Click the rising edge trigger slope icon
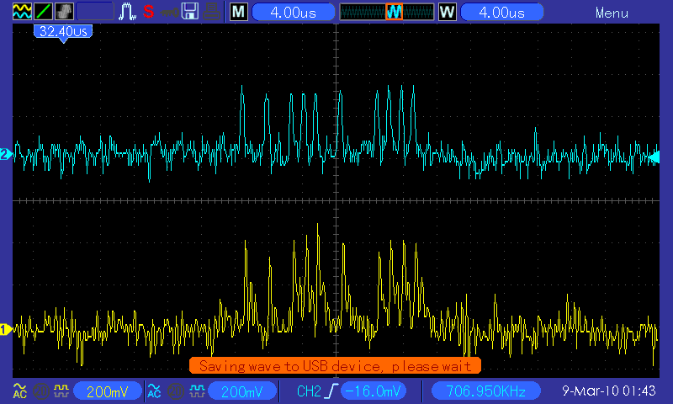Image resolution: width=673 pixels, height=404 pixels. pyautogui.click(x=331, y=391)
